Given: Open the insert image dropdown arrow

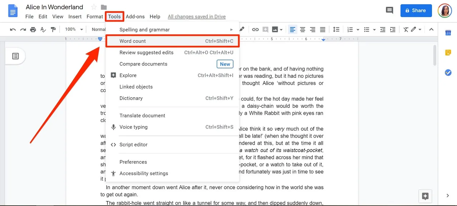Looking at the screenshot, I should coord(281,30).
